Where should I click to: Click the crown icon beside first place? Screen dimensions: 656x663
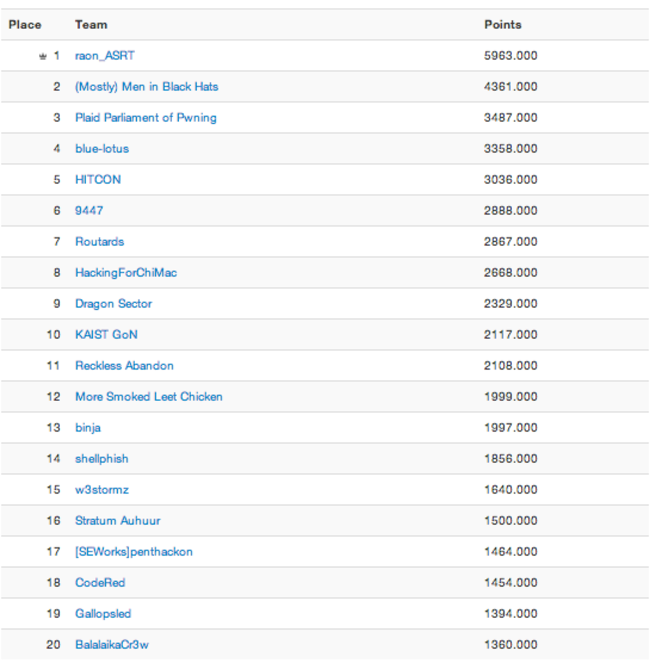43,56
